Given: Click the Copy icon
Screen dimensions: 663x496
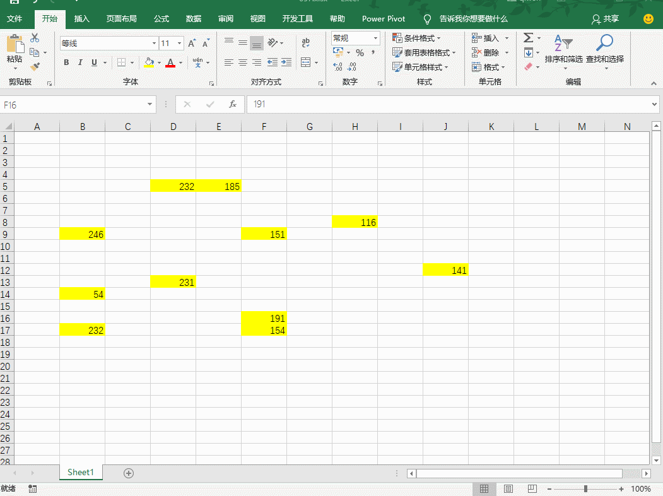Looking at the screenshot, I should click(35, 52).
